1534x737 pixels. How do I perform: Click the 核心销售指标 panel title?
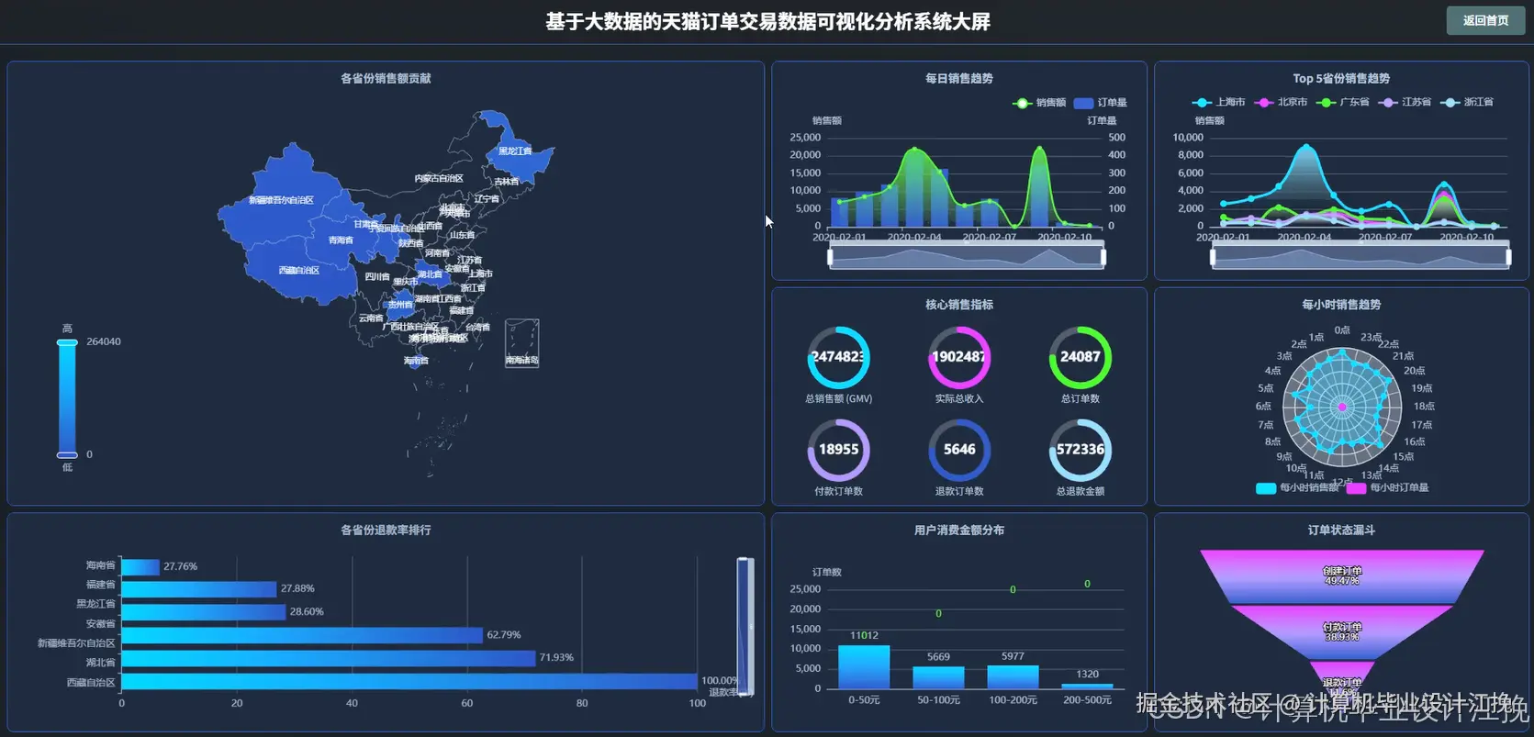pos(959,305)
